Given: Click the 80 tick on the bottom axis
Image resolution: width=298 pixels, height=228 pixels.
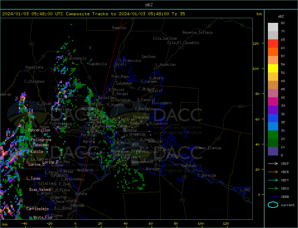Looking at the screenshot, I should (x=176, y=224).
